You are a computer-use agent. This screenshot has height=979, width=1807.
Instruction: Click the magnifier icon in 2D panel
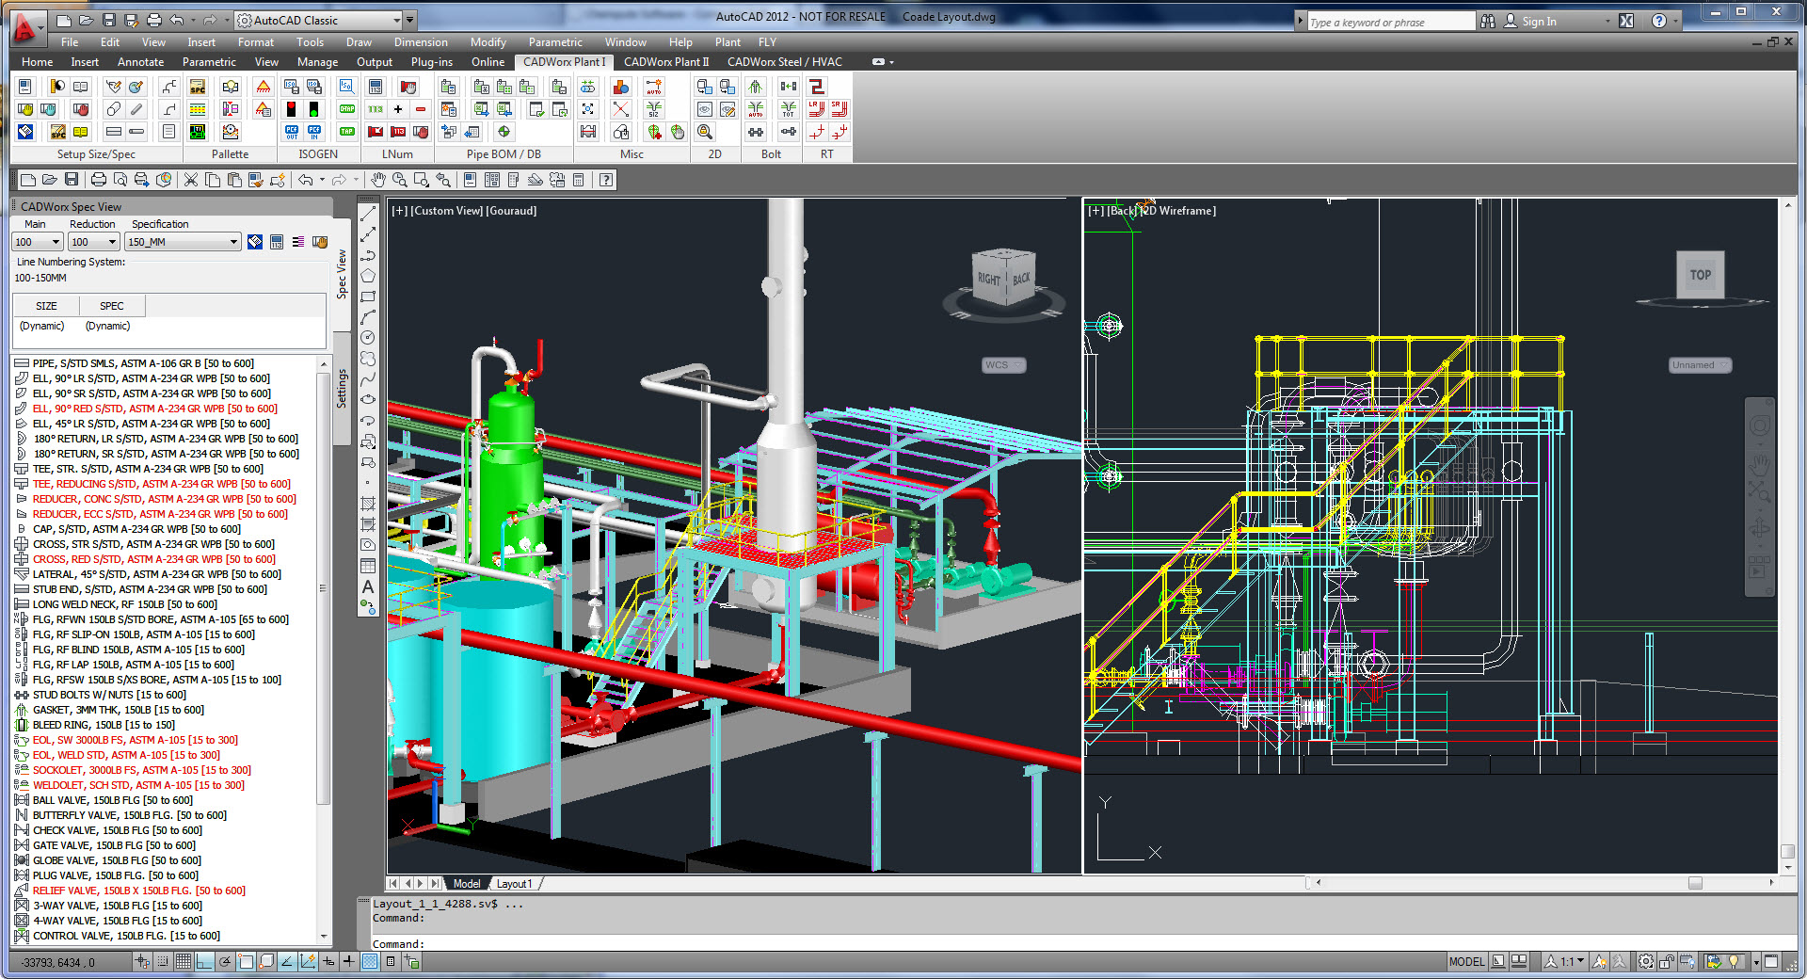[x=705, y=132]
